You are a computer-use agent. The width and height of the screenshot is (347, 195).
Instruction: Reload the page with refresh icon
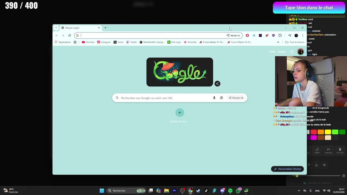[x=69, y=35]
